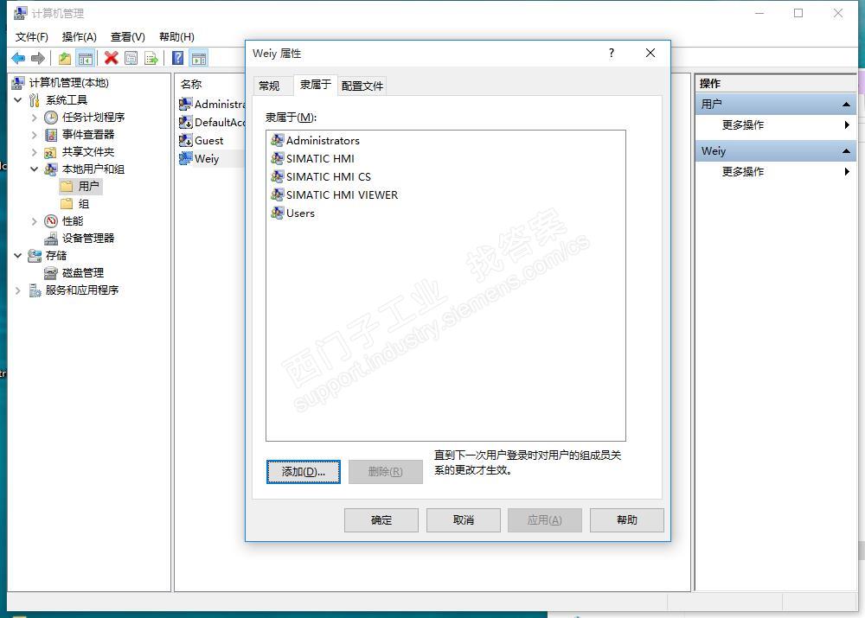
Task: Expand the 服务和应用程序 node arrow
Action: [17, 290]
